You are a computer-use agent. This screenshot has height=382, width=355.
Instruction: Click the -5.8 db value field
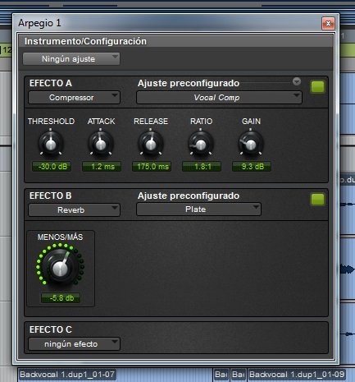coord(61,297)
